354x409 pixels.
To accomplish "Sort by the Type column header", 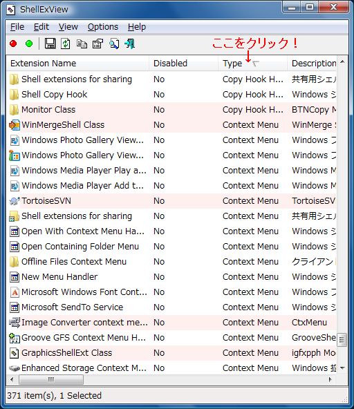I will (x=252, y=64).
